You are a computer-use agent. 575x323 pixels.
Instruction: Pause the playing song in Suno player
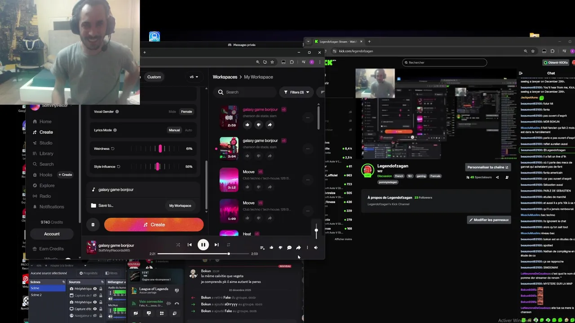coord(203,244)
